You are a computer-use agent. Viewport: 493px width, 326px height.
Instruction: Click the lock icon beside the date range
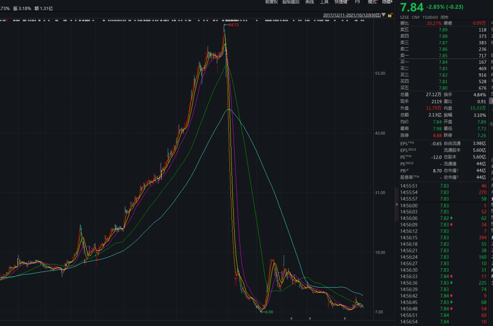click(390, 15)
